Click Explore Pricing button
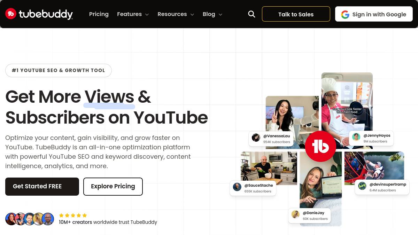This screenshot has width=418, height=235. click(113, 187)
